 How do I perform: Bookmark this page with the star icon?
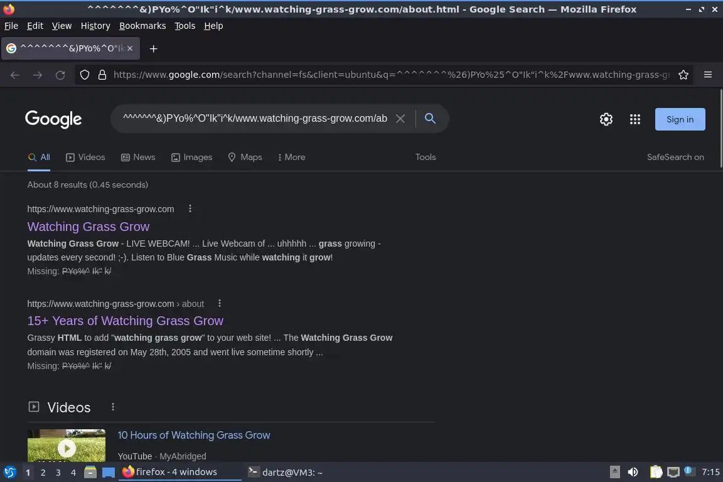click(683, 75)
